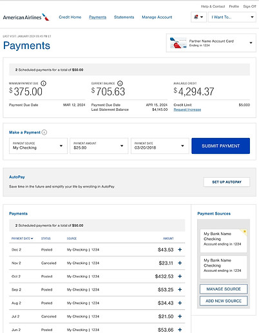Viewport: 259px width, 333px height.
Task: Go to Credit Home tab
Action: tap(70, 17)
